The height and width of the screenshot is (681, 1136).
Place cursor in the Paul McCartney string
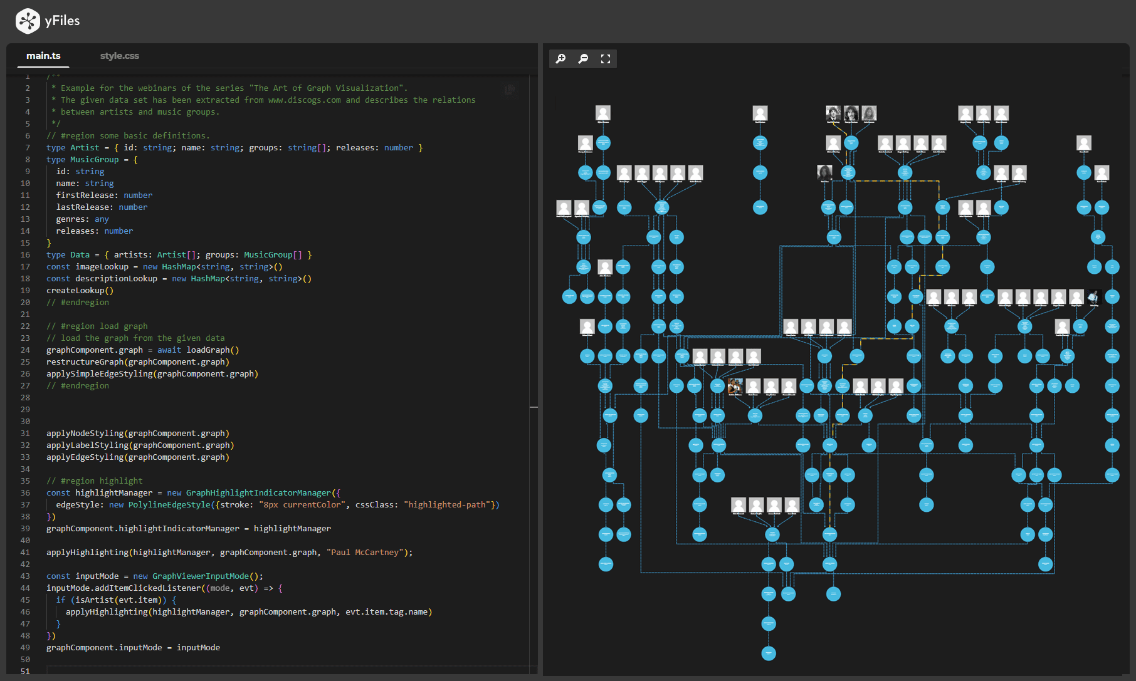click(364, 552)
